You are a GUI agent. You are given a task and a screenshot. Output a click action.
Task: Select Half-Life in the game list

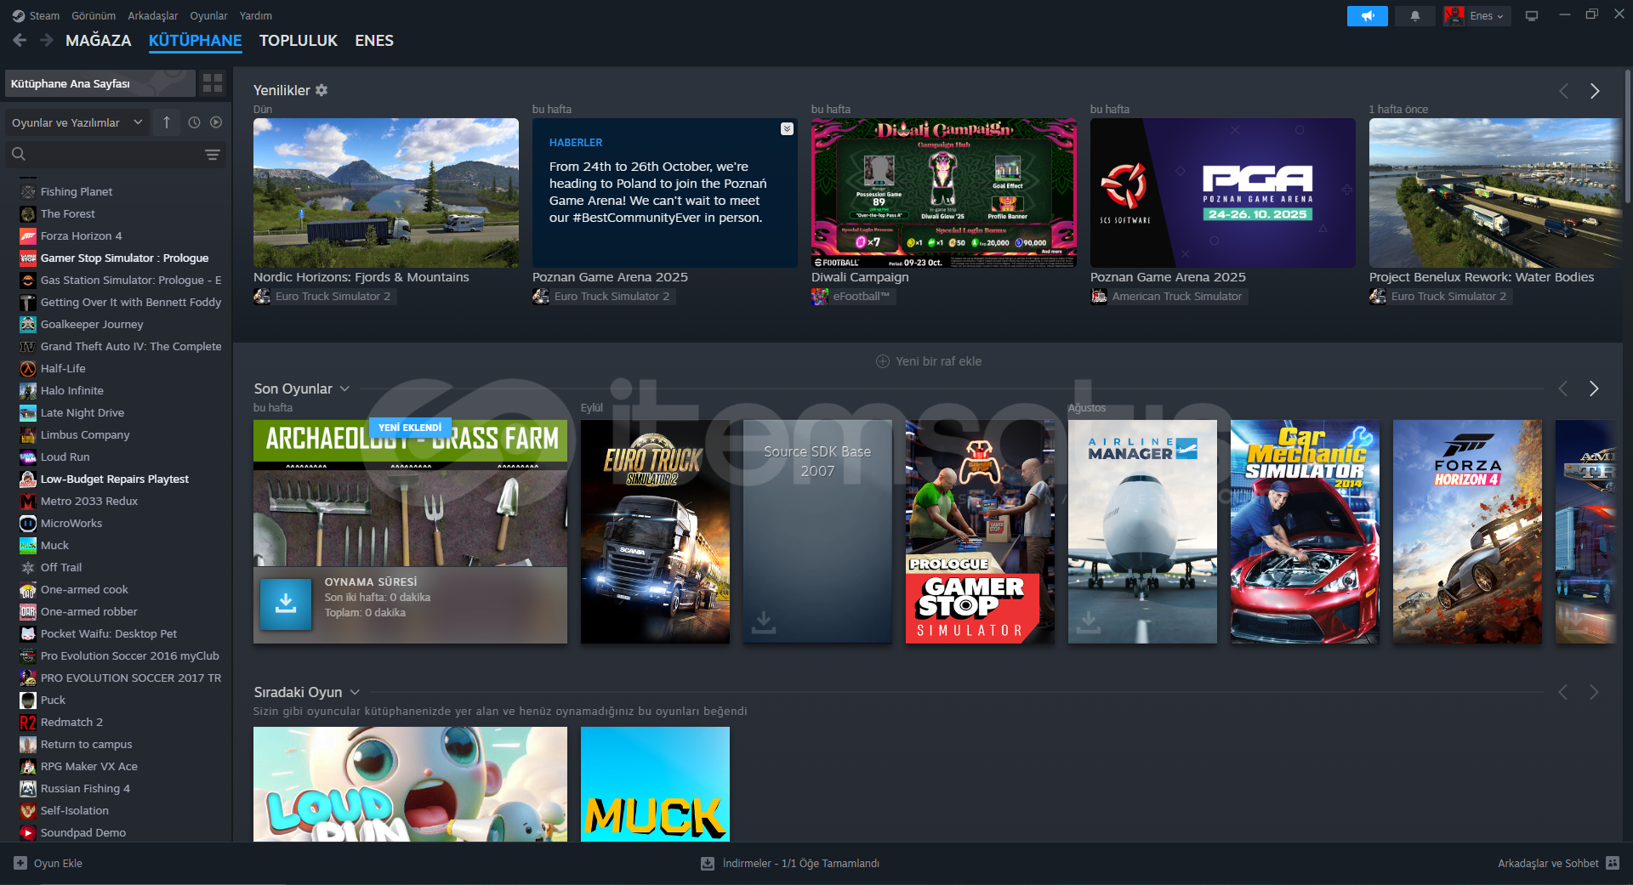pos(63,368)
